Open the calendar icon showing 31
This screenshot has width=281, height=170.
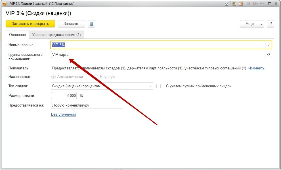click(x=241, y=4)
